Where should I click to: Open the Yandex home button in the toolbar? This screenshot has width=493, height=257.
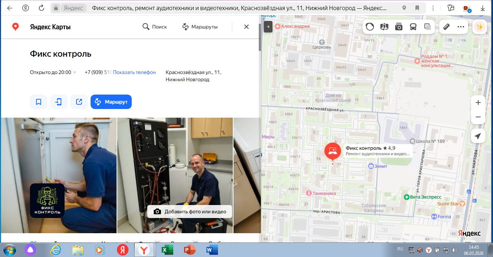(26, 8)
